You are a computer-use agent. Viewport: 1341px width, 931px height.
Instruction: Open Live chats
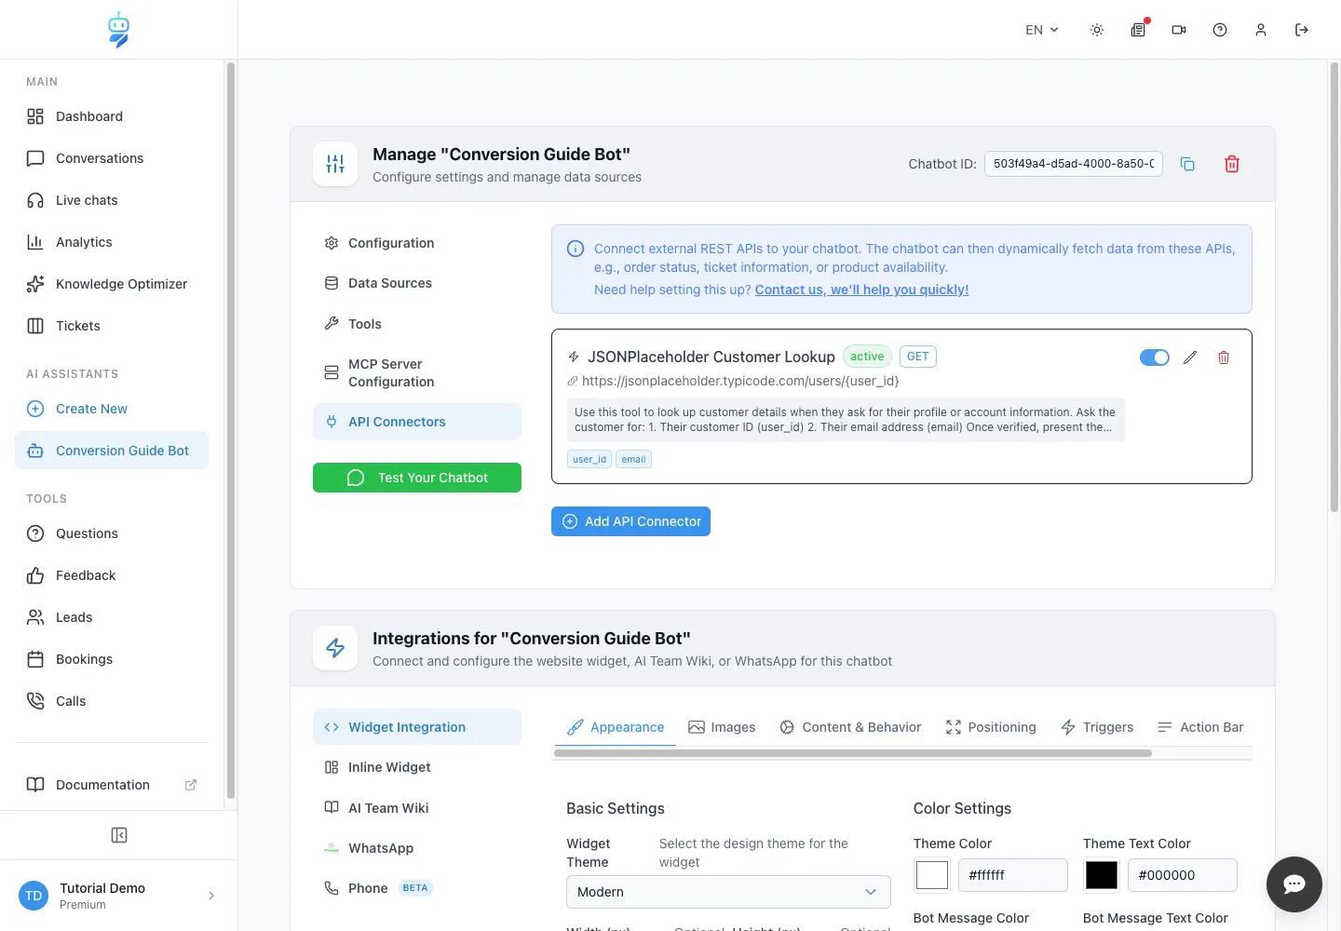pyautogui.click(x=112, y=200)
